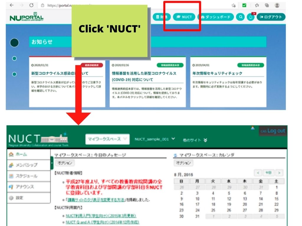Click the gear icon beside 設定
This screenshot has width=302, height=226.
tap(12, 198)
